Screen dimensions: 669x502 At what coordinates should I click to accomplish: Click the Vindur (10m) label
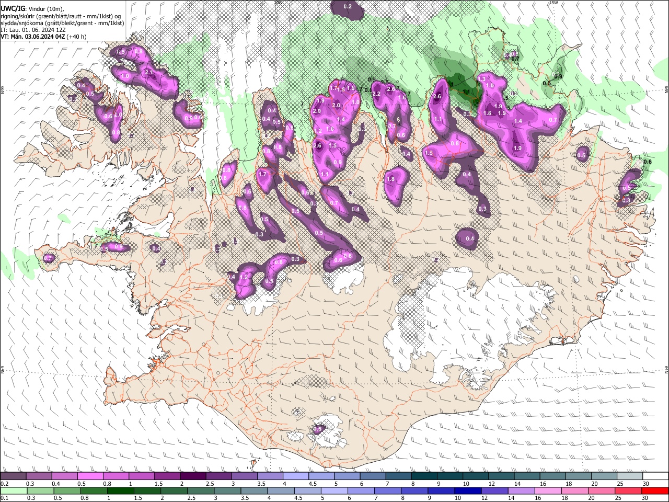pos(46,9)
